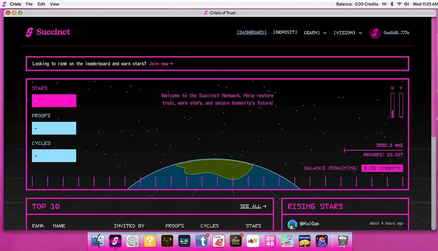This screenshot has height=251, width=438.
Task: Launch the Veri Star app from dock
Action: pyautogui.click(x=236, y=241)
